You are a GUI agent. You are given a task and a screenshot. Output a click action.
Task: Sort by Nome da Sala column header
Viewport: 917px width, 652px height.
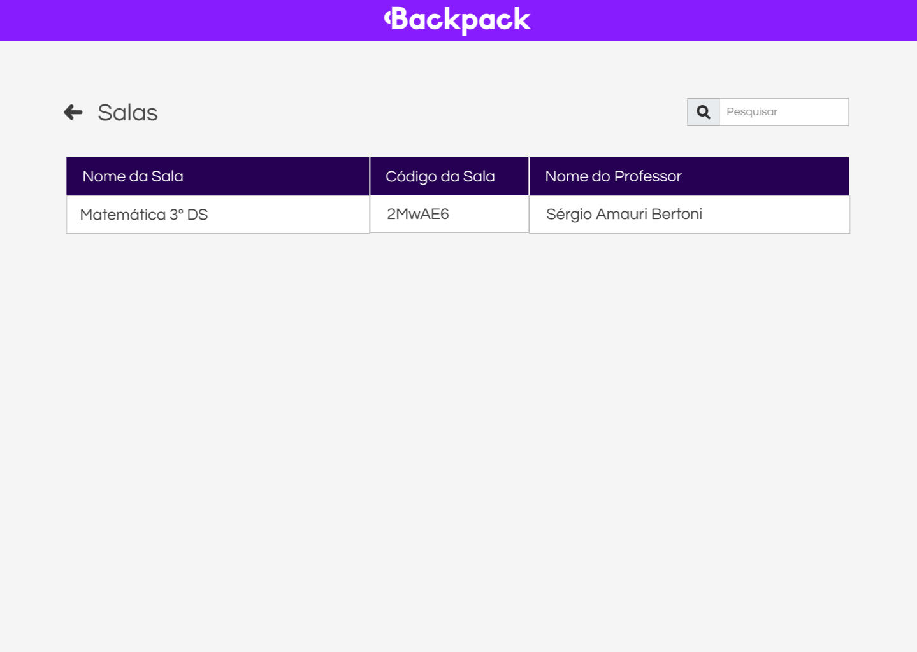pos(133,176)
